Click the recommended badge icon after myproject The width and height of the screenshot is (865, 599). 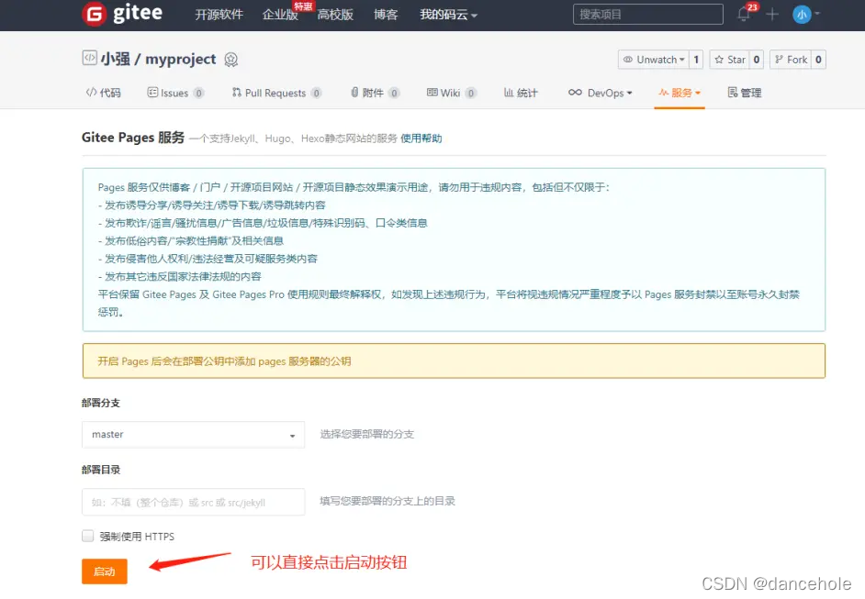[x=231, y=59]
